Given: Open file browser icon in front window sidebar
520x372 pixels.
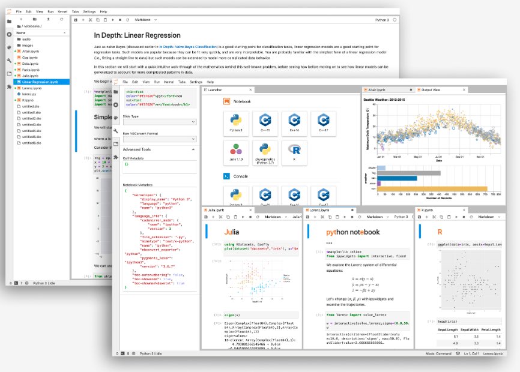Looking at the screenshot, I should pyautogui.click(x=115, y=92).
